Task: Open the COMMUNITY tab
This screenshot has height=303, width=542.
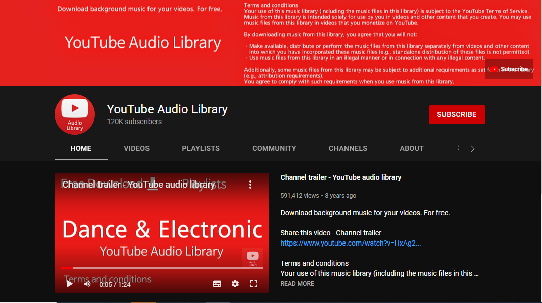Action: click(274, 148)
